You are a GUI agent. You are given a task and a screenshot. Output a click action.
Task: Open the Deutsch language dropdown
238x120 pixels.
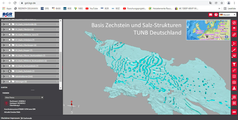228,15
